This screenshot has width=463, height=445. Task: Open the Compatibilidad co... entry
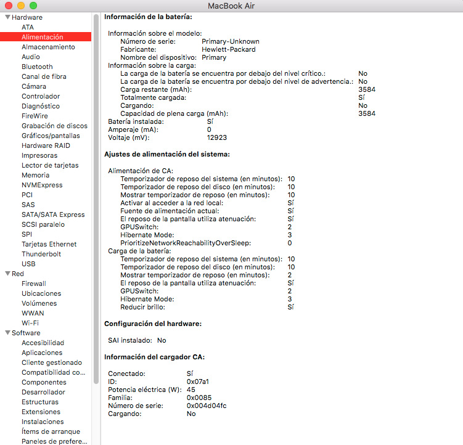[x=54, y=372]
